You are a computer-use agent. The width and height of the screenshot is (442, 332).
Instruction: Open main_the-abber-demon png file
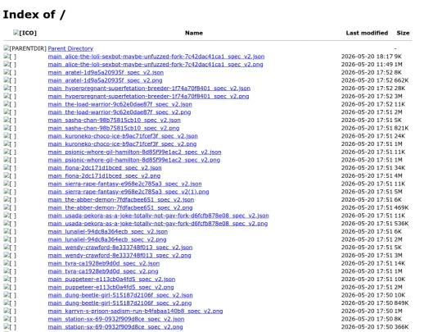[x=120, y=207]
